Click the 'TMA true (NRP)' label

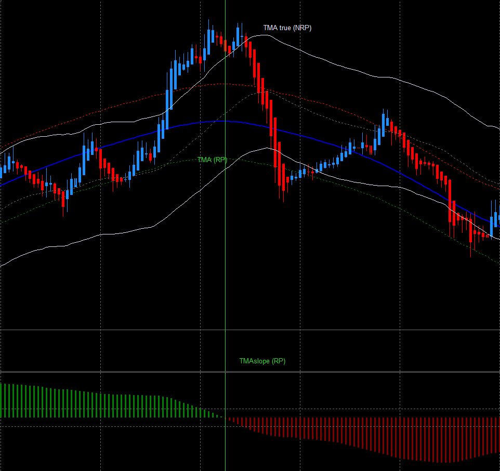pos(287,28)
